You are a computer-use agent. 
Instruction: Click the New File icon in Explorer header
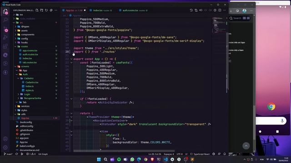click(37, 10)
